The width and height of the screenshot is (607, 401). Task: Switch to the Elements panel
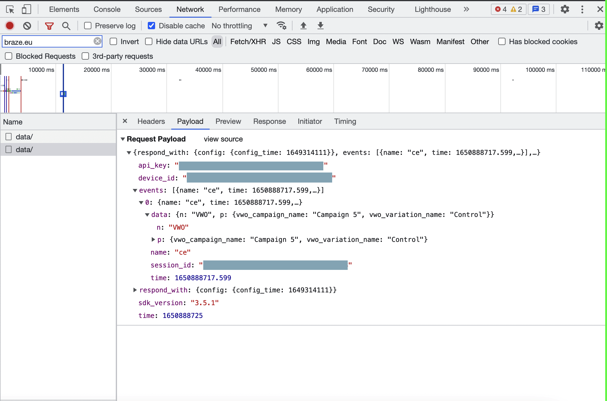pos(64,9)
